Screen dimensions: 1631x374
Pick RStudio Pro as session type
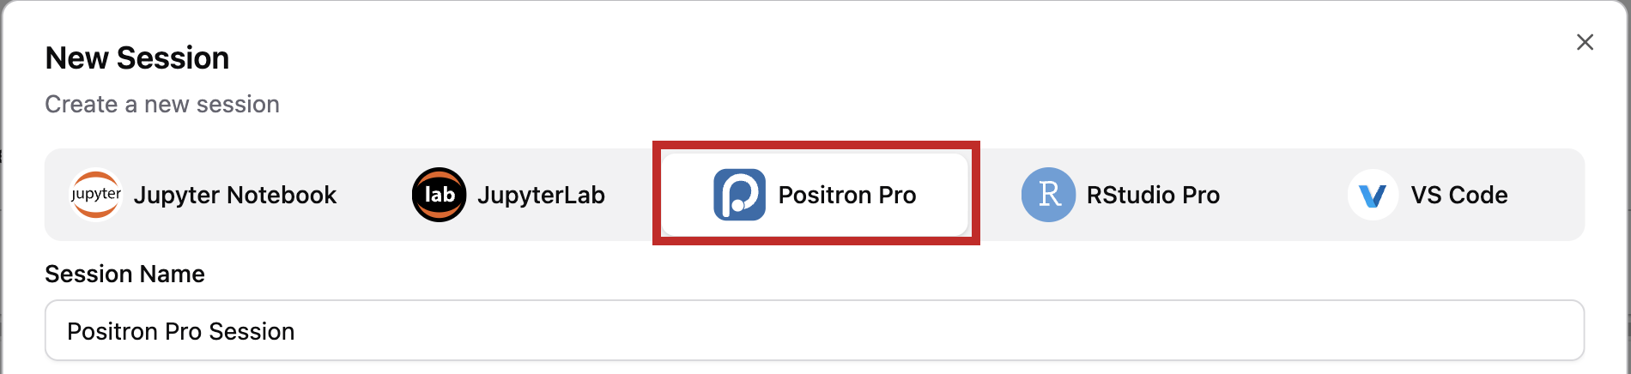pos(1153,195)
